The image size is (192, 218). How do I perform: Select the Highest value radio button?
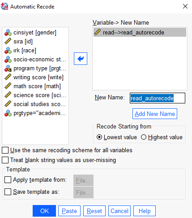tap(144, 137)
